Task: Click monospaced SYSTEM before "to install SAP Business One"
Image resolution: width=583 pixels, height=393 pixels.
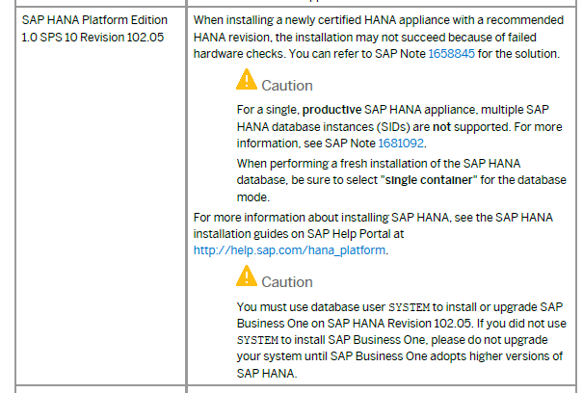Action: pos(257,340)
